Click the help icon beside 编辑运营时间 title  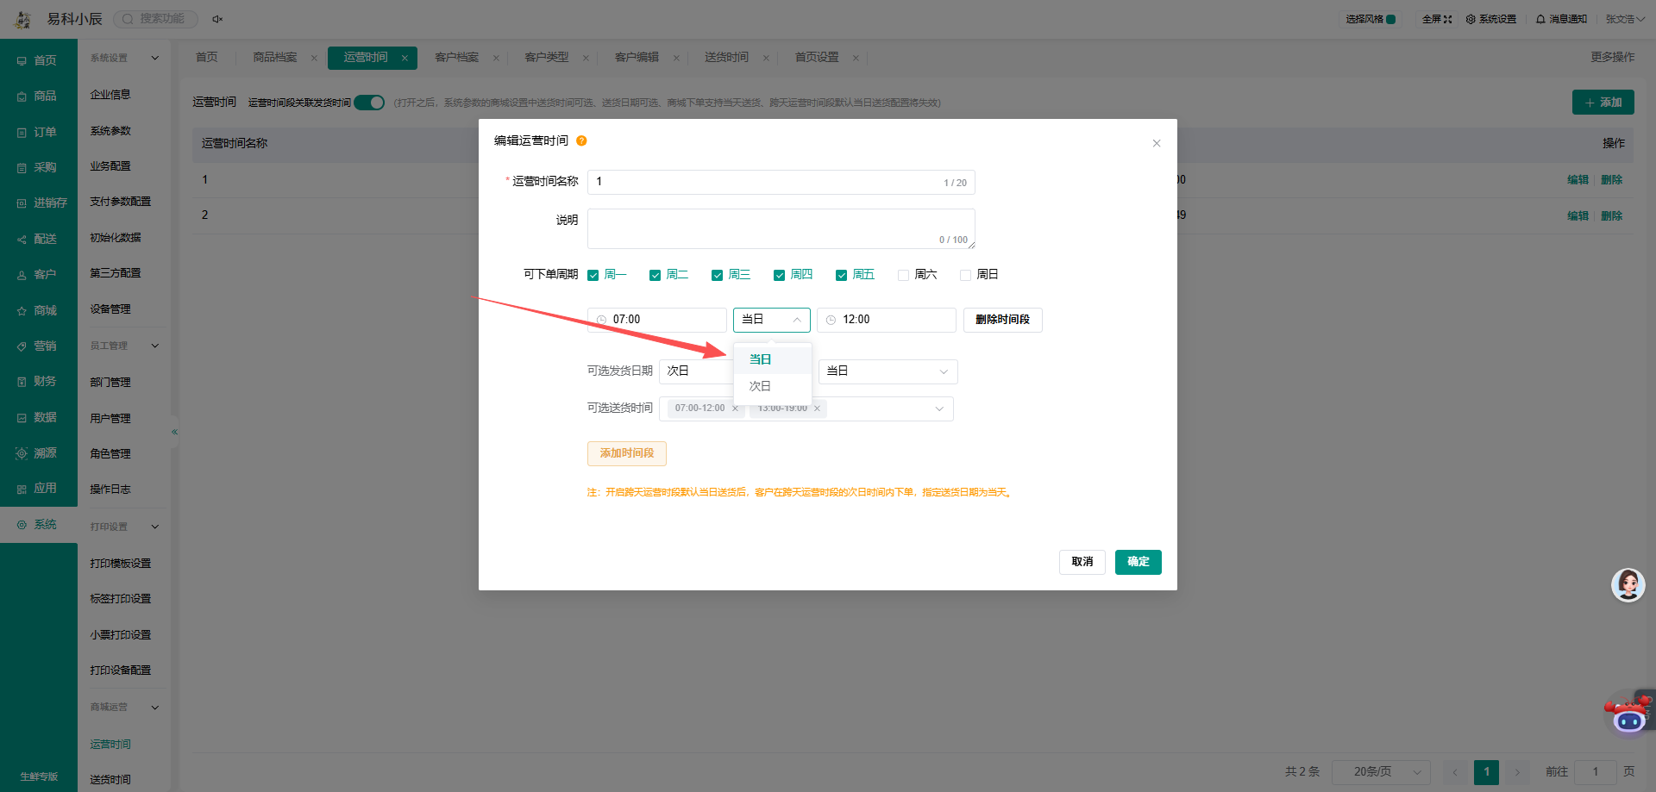point(581,141)
